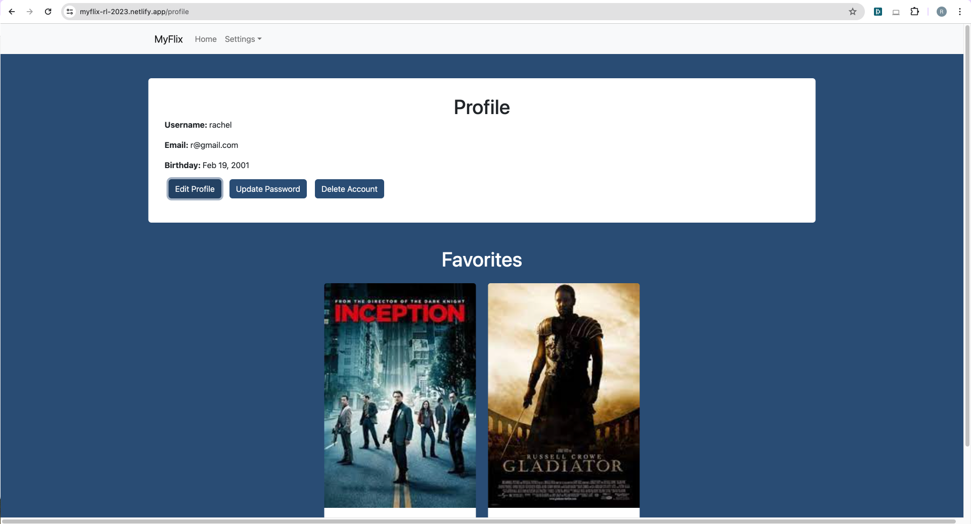Click the Username: rachel text
This screenshot has height=524, width=971.
[198, 125]
